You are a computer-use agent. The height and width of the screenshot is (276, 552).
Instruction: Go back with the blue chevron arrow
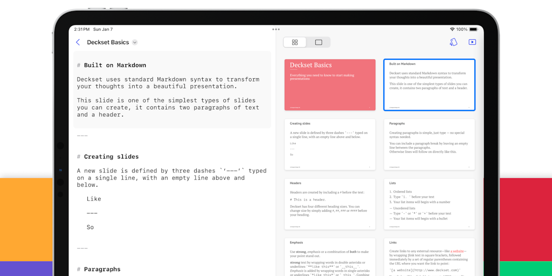pyautogui.click(x=78, y=42)
